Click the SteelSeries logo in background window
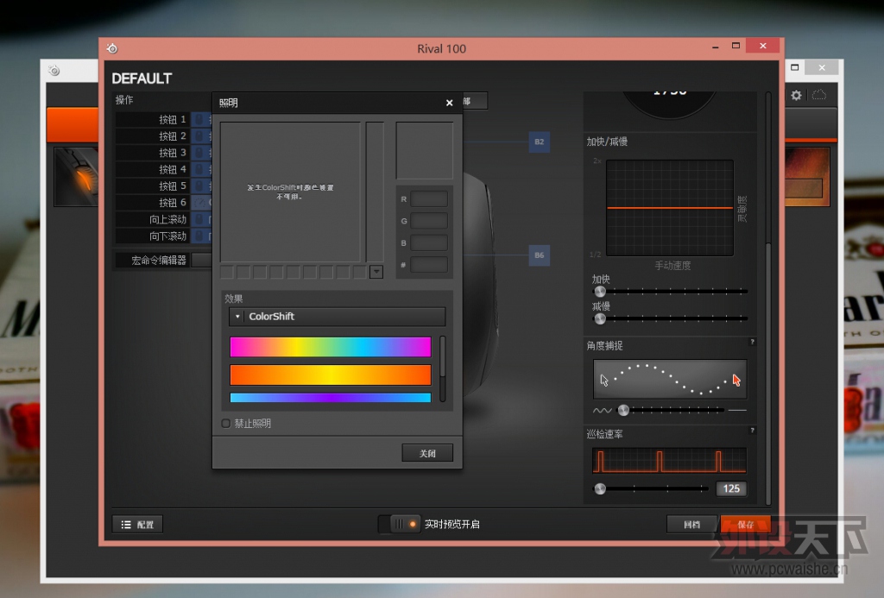This screenshot has width=884, height=598. point(54,71)
